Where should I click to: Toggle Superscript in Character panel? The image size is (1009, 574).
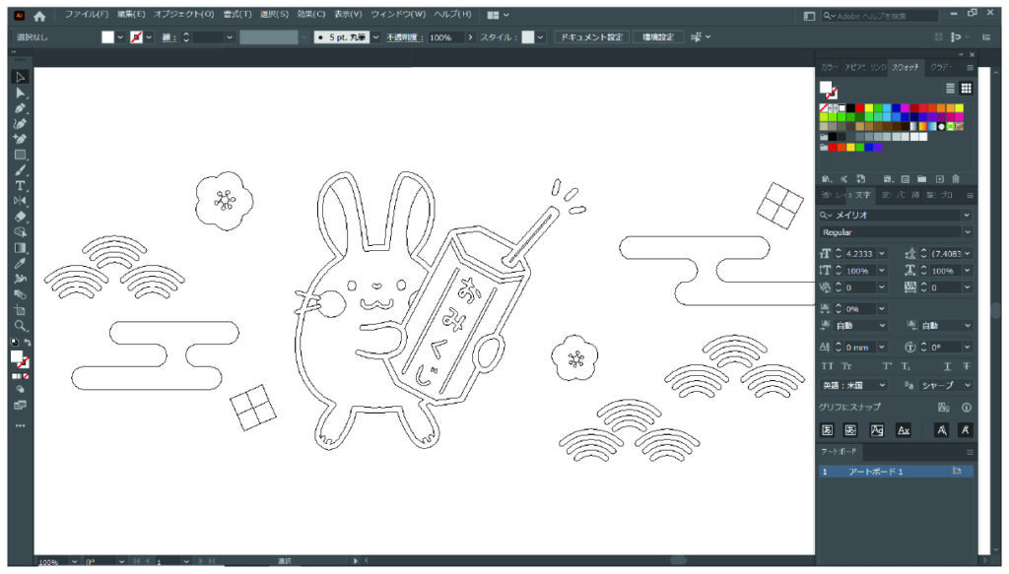[887, 366]
